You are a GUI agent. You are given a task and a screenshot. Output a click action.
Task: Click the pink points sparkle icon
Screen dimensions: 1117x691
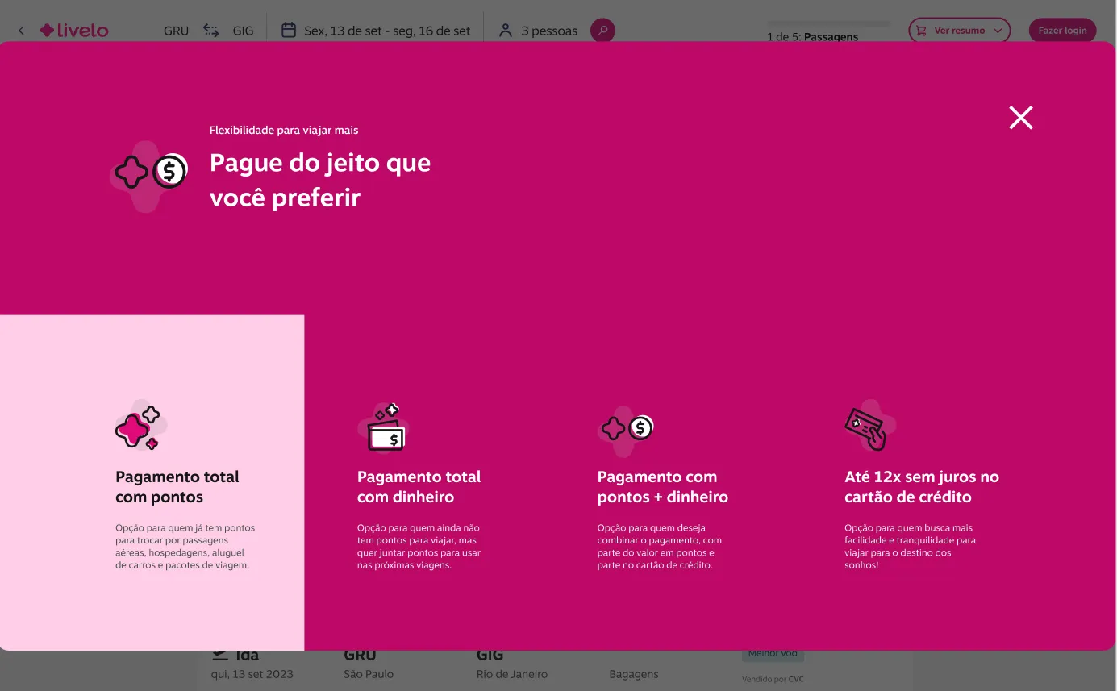(141, 425)
